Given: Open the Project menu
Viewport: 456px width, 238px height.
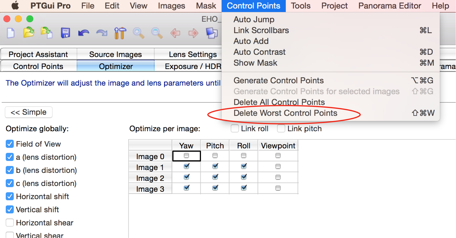Looking at the screenshot, I should click(335, 6).
